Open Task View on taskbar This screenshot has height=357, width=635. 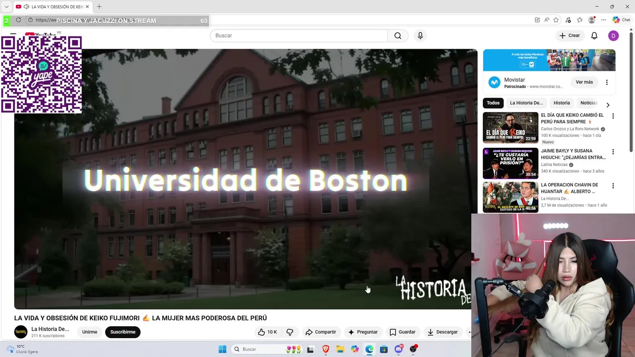(x=311, y=349)
